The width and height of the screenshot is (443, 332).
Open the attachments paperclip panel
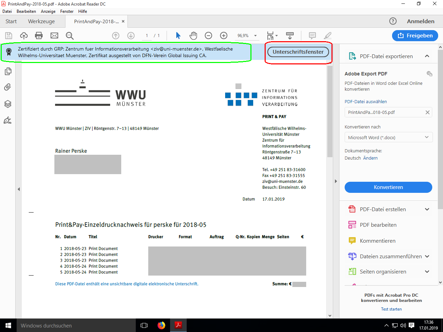[8, 87]
